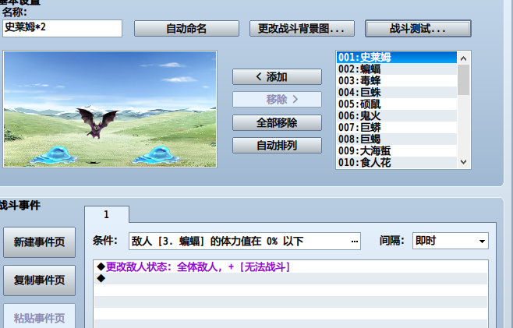Select 005:硕鼠 in the enemy list
Screen dimensions: 513x328
[x=397, y=104]
